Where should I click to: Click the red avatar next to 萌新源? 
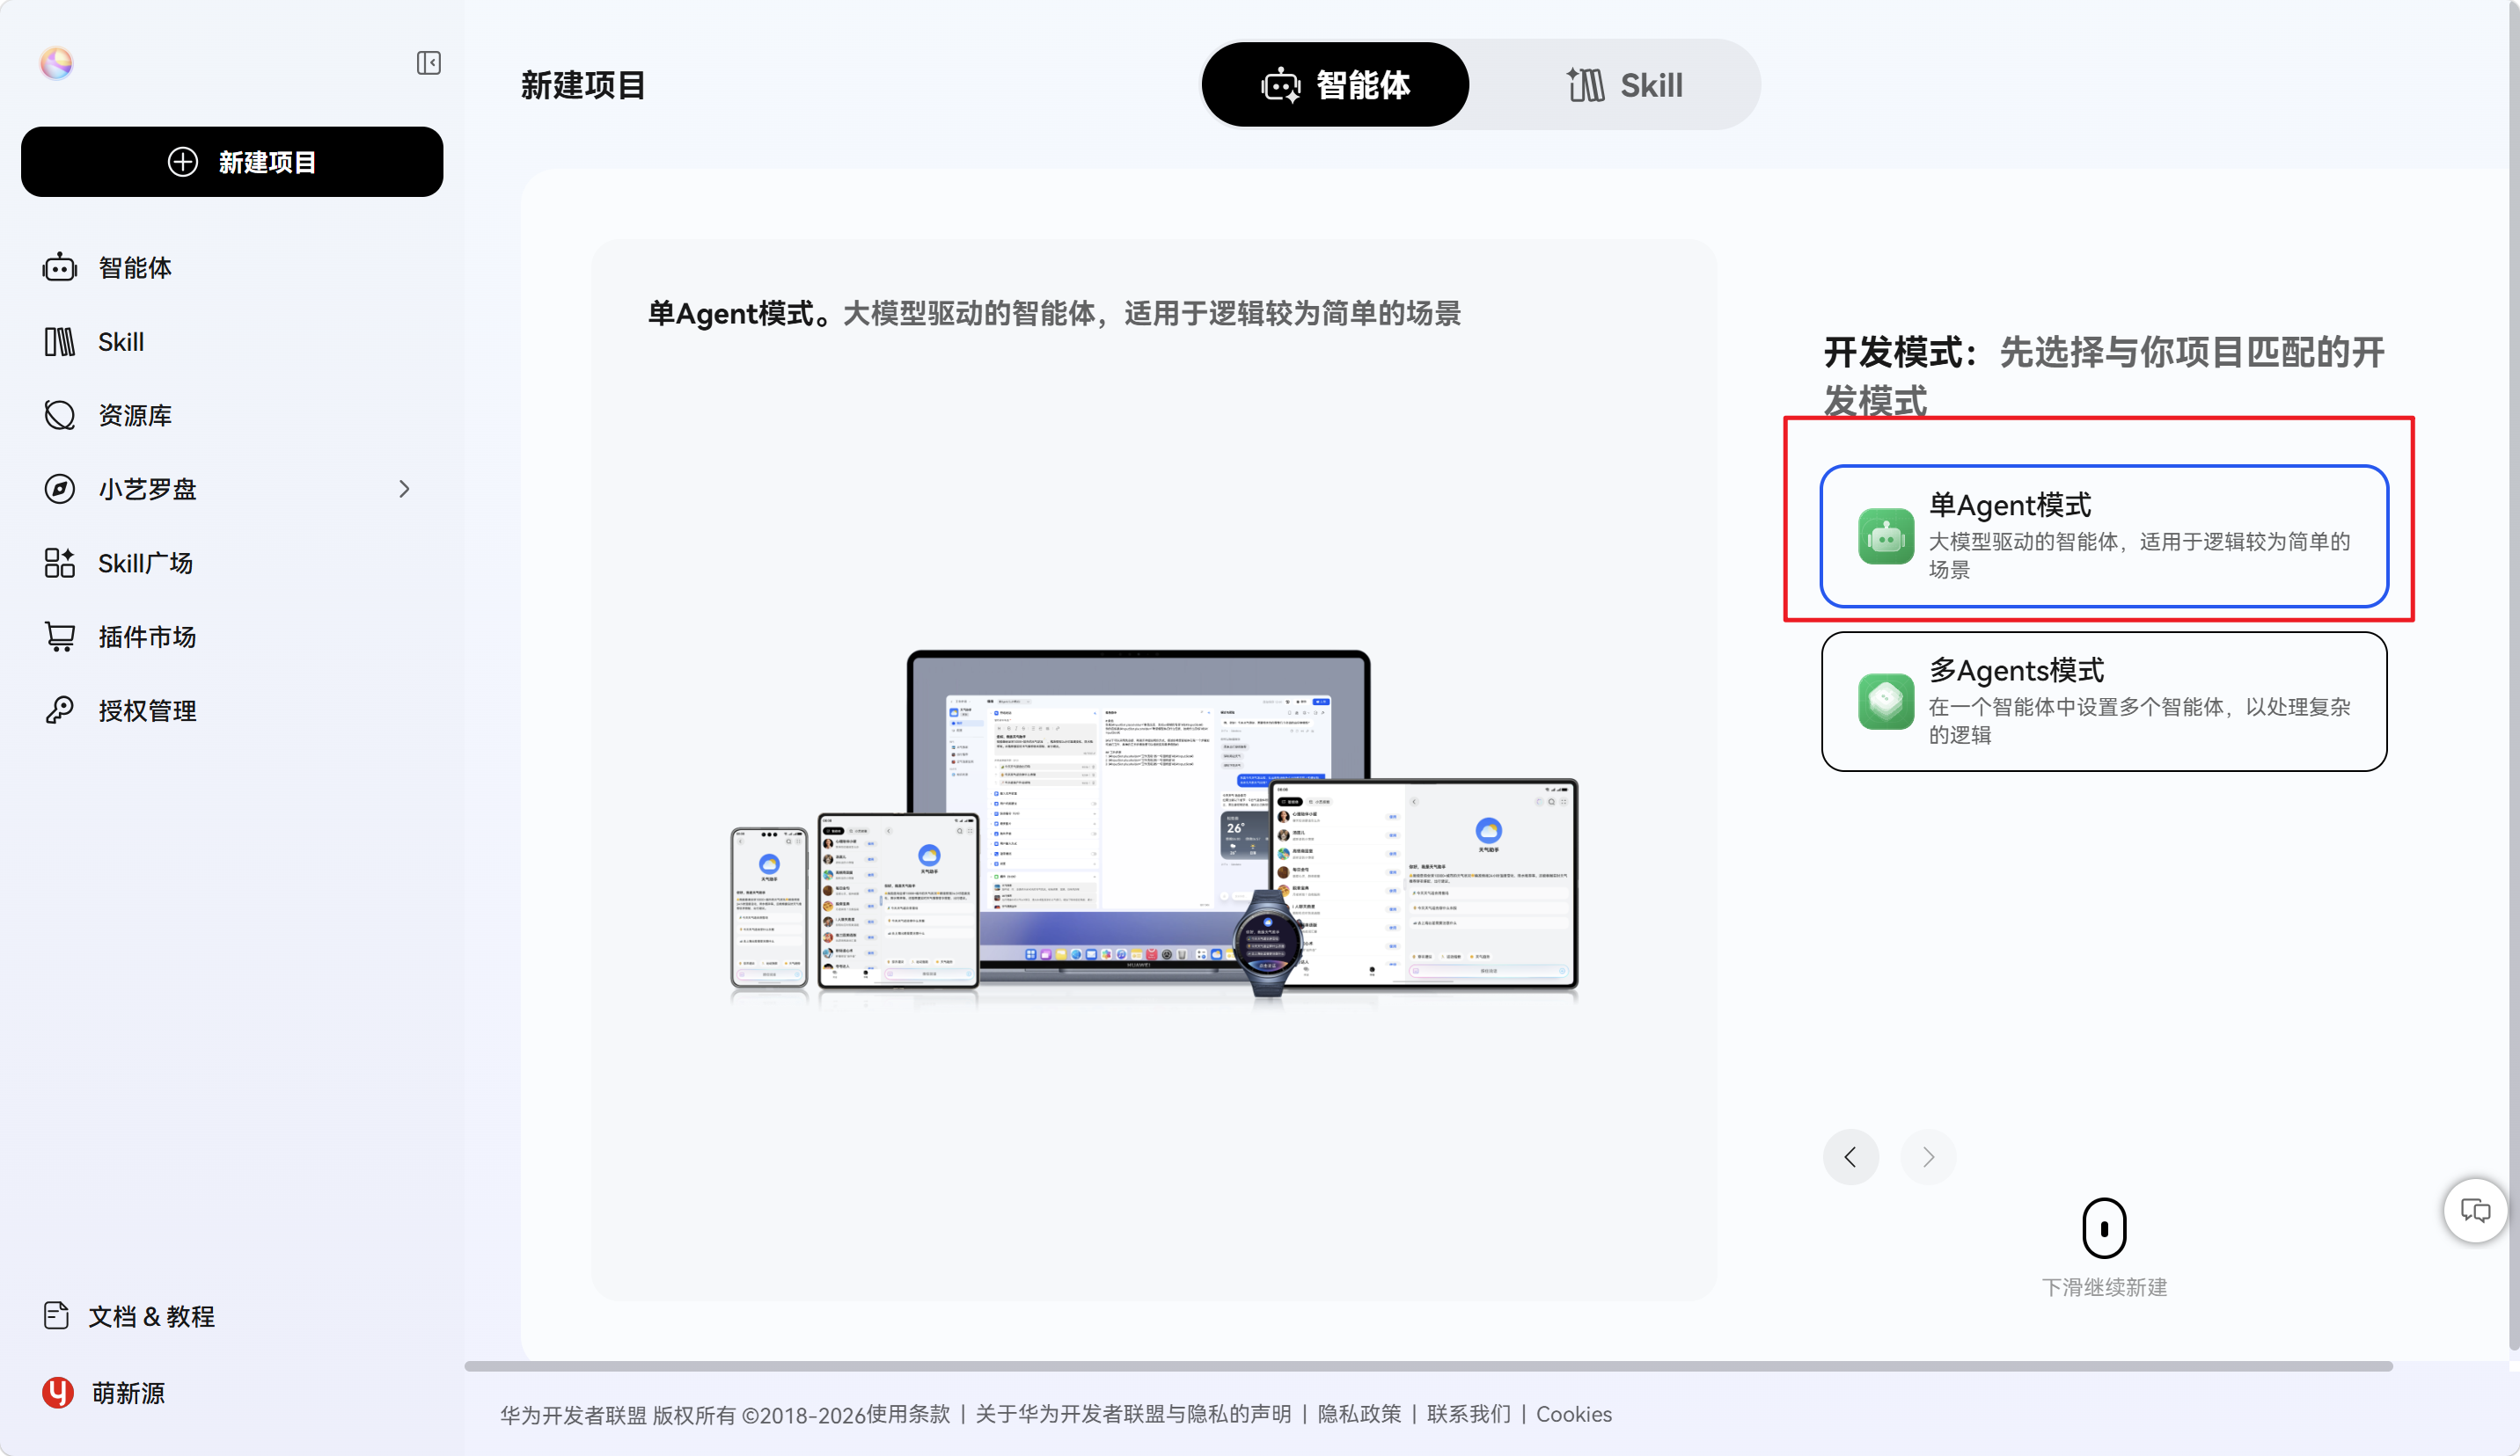point(58,1392)
